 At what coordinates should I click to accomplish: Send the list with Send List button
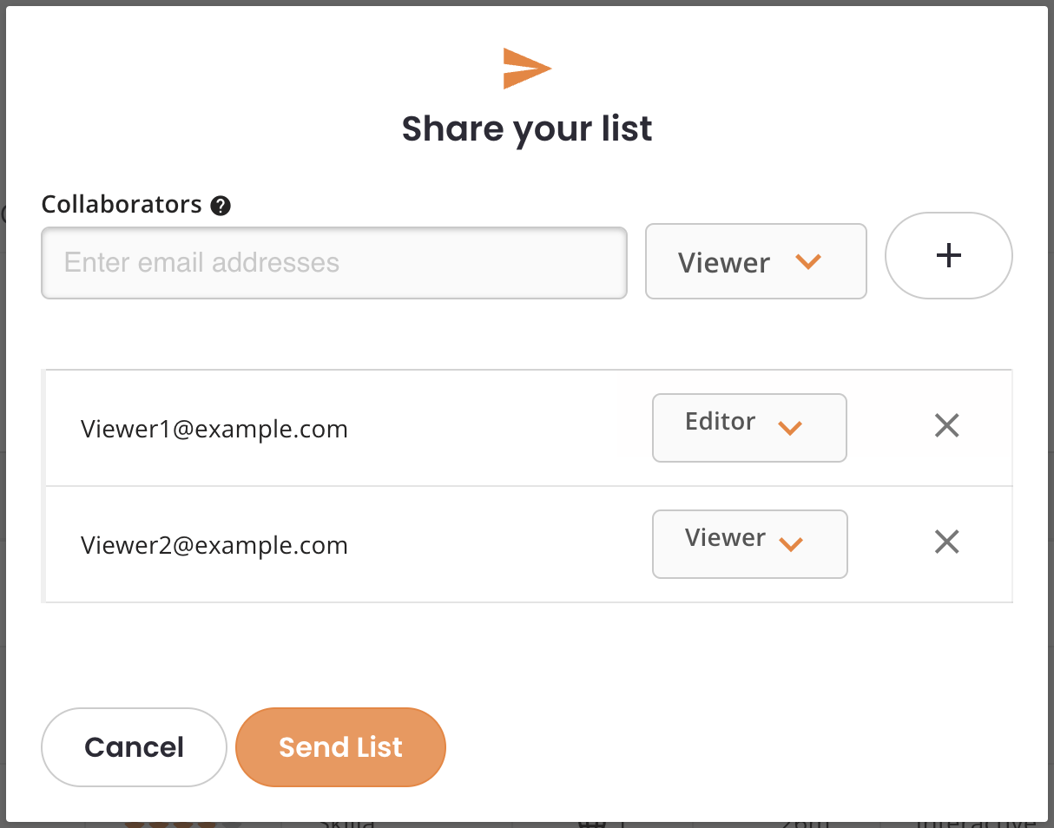click(x=340, y=747)
